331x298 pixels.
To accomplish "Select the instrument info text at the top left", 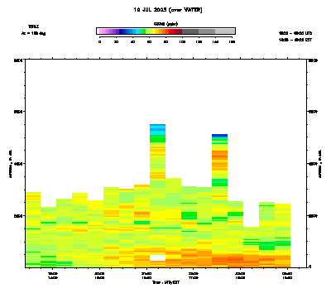I will (33, 30).
